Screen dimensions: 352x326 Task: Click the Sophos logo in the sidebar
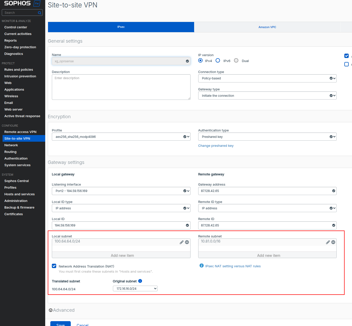click(x=17, y=4)
